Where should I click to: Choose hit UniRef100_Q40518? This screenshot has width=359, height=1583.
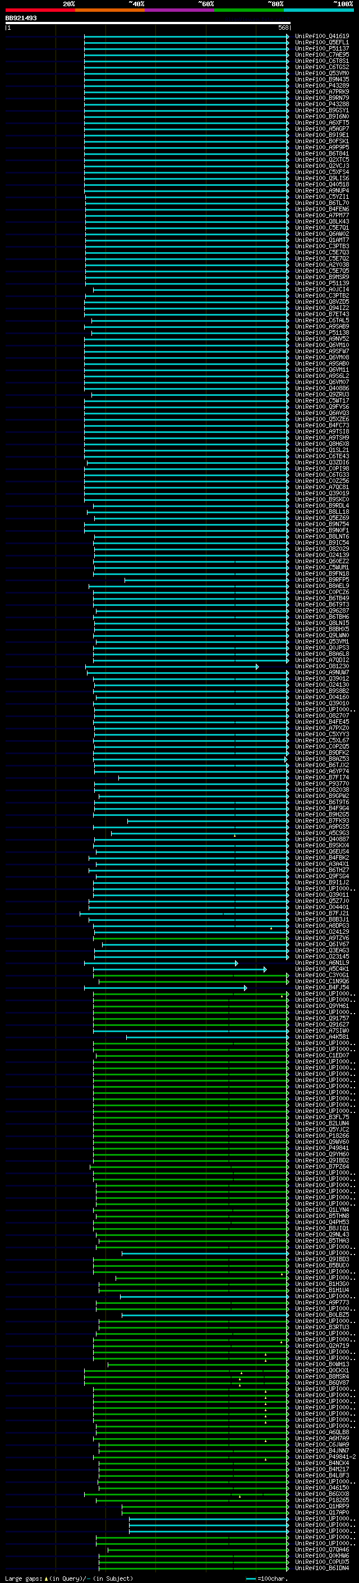coord(321,184)
